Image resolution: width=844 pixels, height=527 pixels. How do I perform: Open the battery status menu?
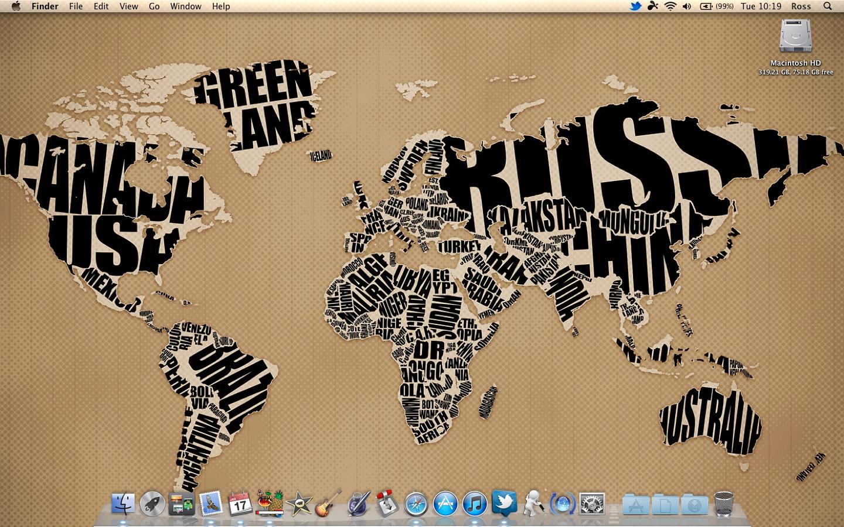pyautogui.click(x=717, y=6)
